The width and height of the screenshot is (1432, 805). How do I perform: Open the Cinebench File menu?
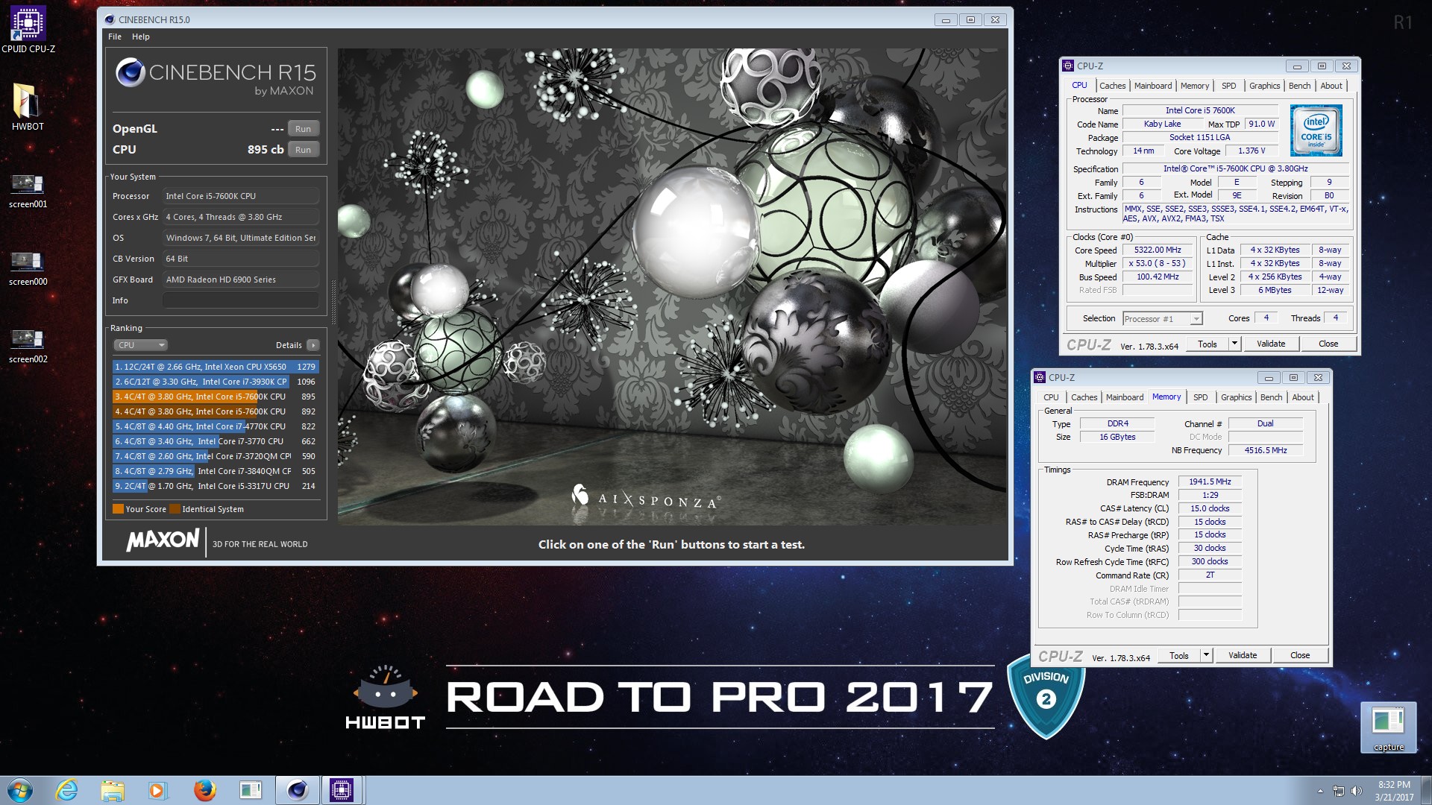coord(115,37)
